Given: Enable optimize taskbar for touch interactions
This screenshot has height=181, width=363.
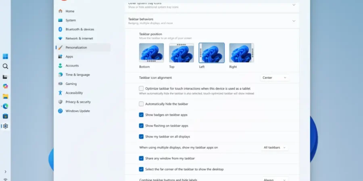Looking at the screenshot, I should pyautogui.click(x=141, y=88).
